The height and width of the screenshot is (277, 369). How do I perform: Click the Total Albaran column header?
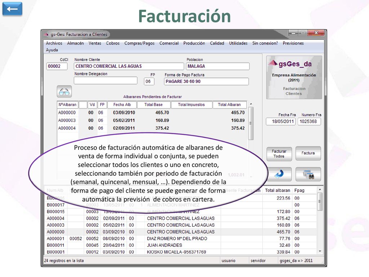tap(230, 105)
